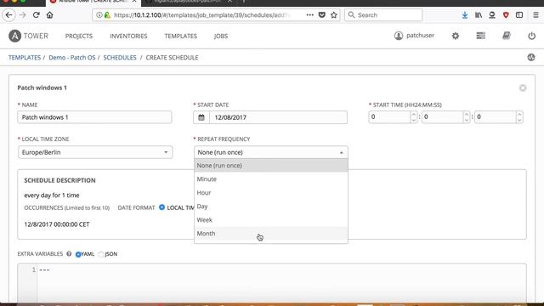The height and width of the screenshot is (306, 544).
Task: Click the browser forward arrow
Action: click(23, 15)
